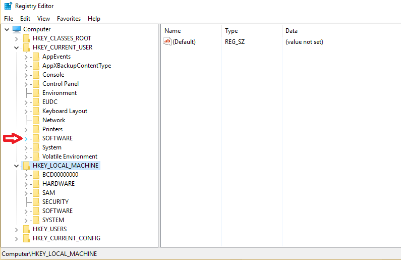Click the SECURITY folder icon

point(36,202)
